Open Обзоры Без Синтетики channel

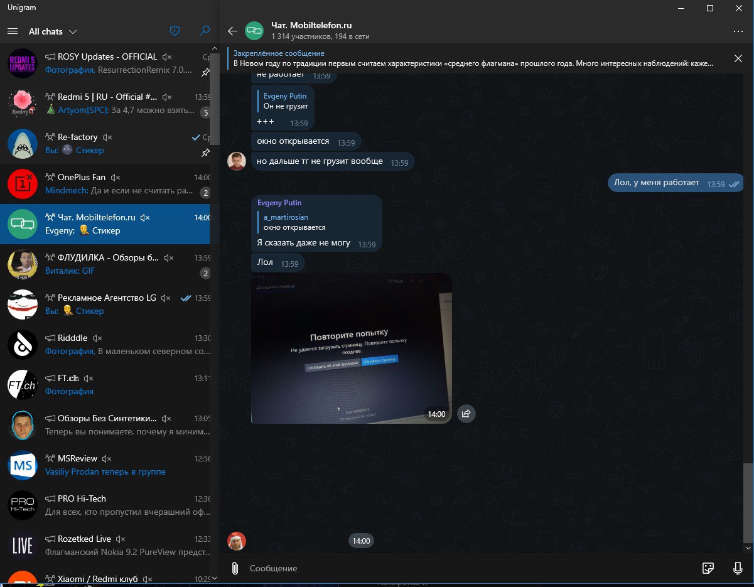(x=105, y=425)
